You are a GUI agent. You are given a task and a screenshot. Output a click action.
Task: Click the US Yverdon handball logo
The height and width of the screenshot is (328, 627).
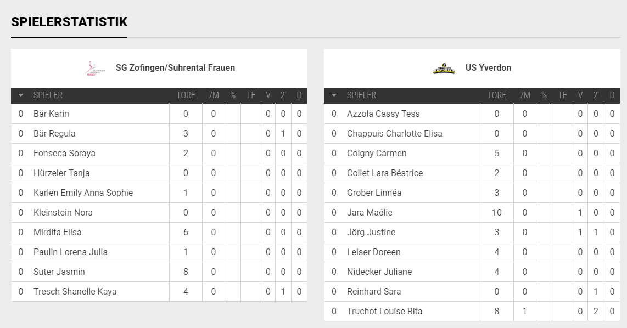tap(444, 69)
